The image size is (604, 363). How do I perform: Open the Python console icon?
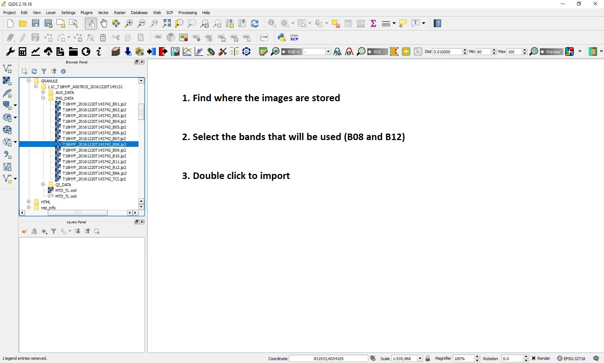click(x=282, y=37)
